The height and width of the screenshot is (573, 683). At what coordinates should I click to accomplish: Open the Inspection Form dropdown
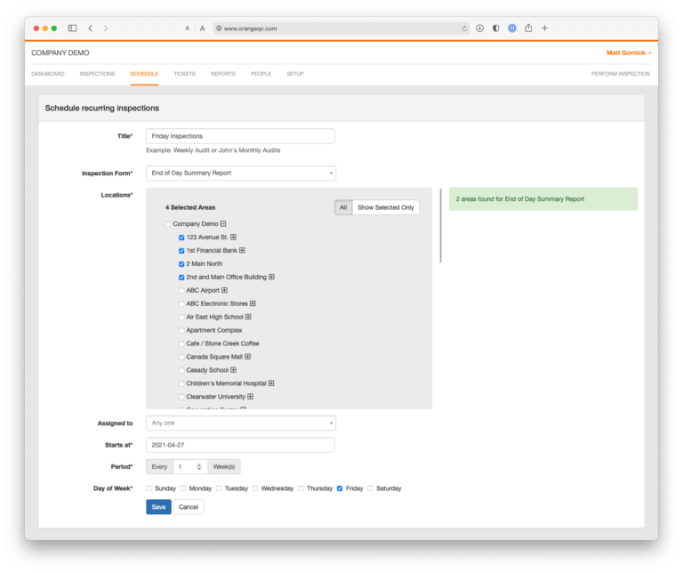tap(240, 173)
